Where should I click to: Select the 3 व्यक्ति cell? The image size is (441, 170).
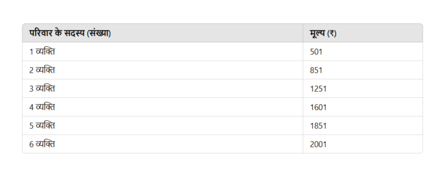click(x=162, y=89)
